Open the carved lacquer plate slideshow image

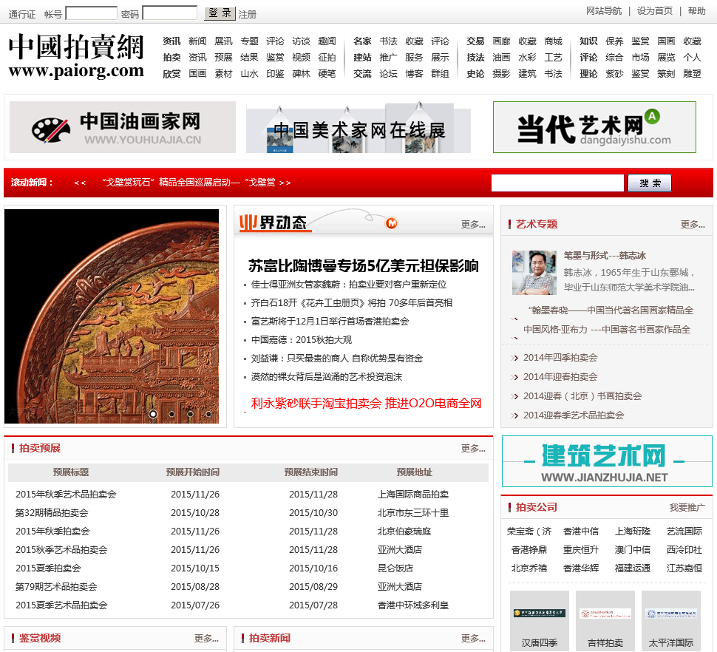112,316
